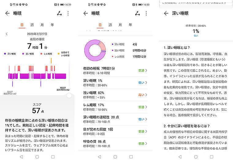This screenshot has height=161, width=233.
Task: Tap Android back button on middle screen
Action: pos(99,157)
